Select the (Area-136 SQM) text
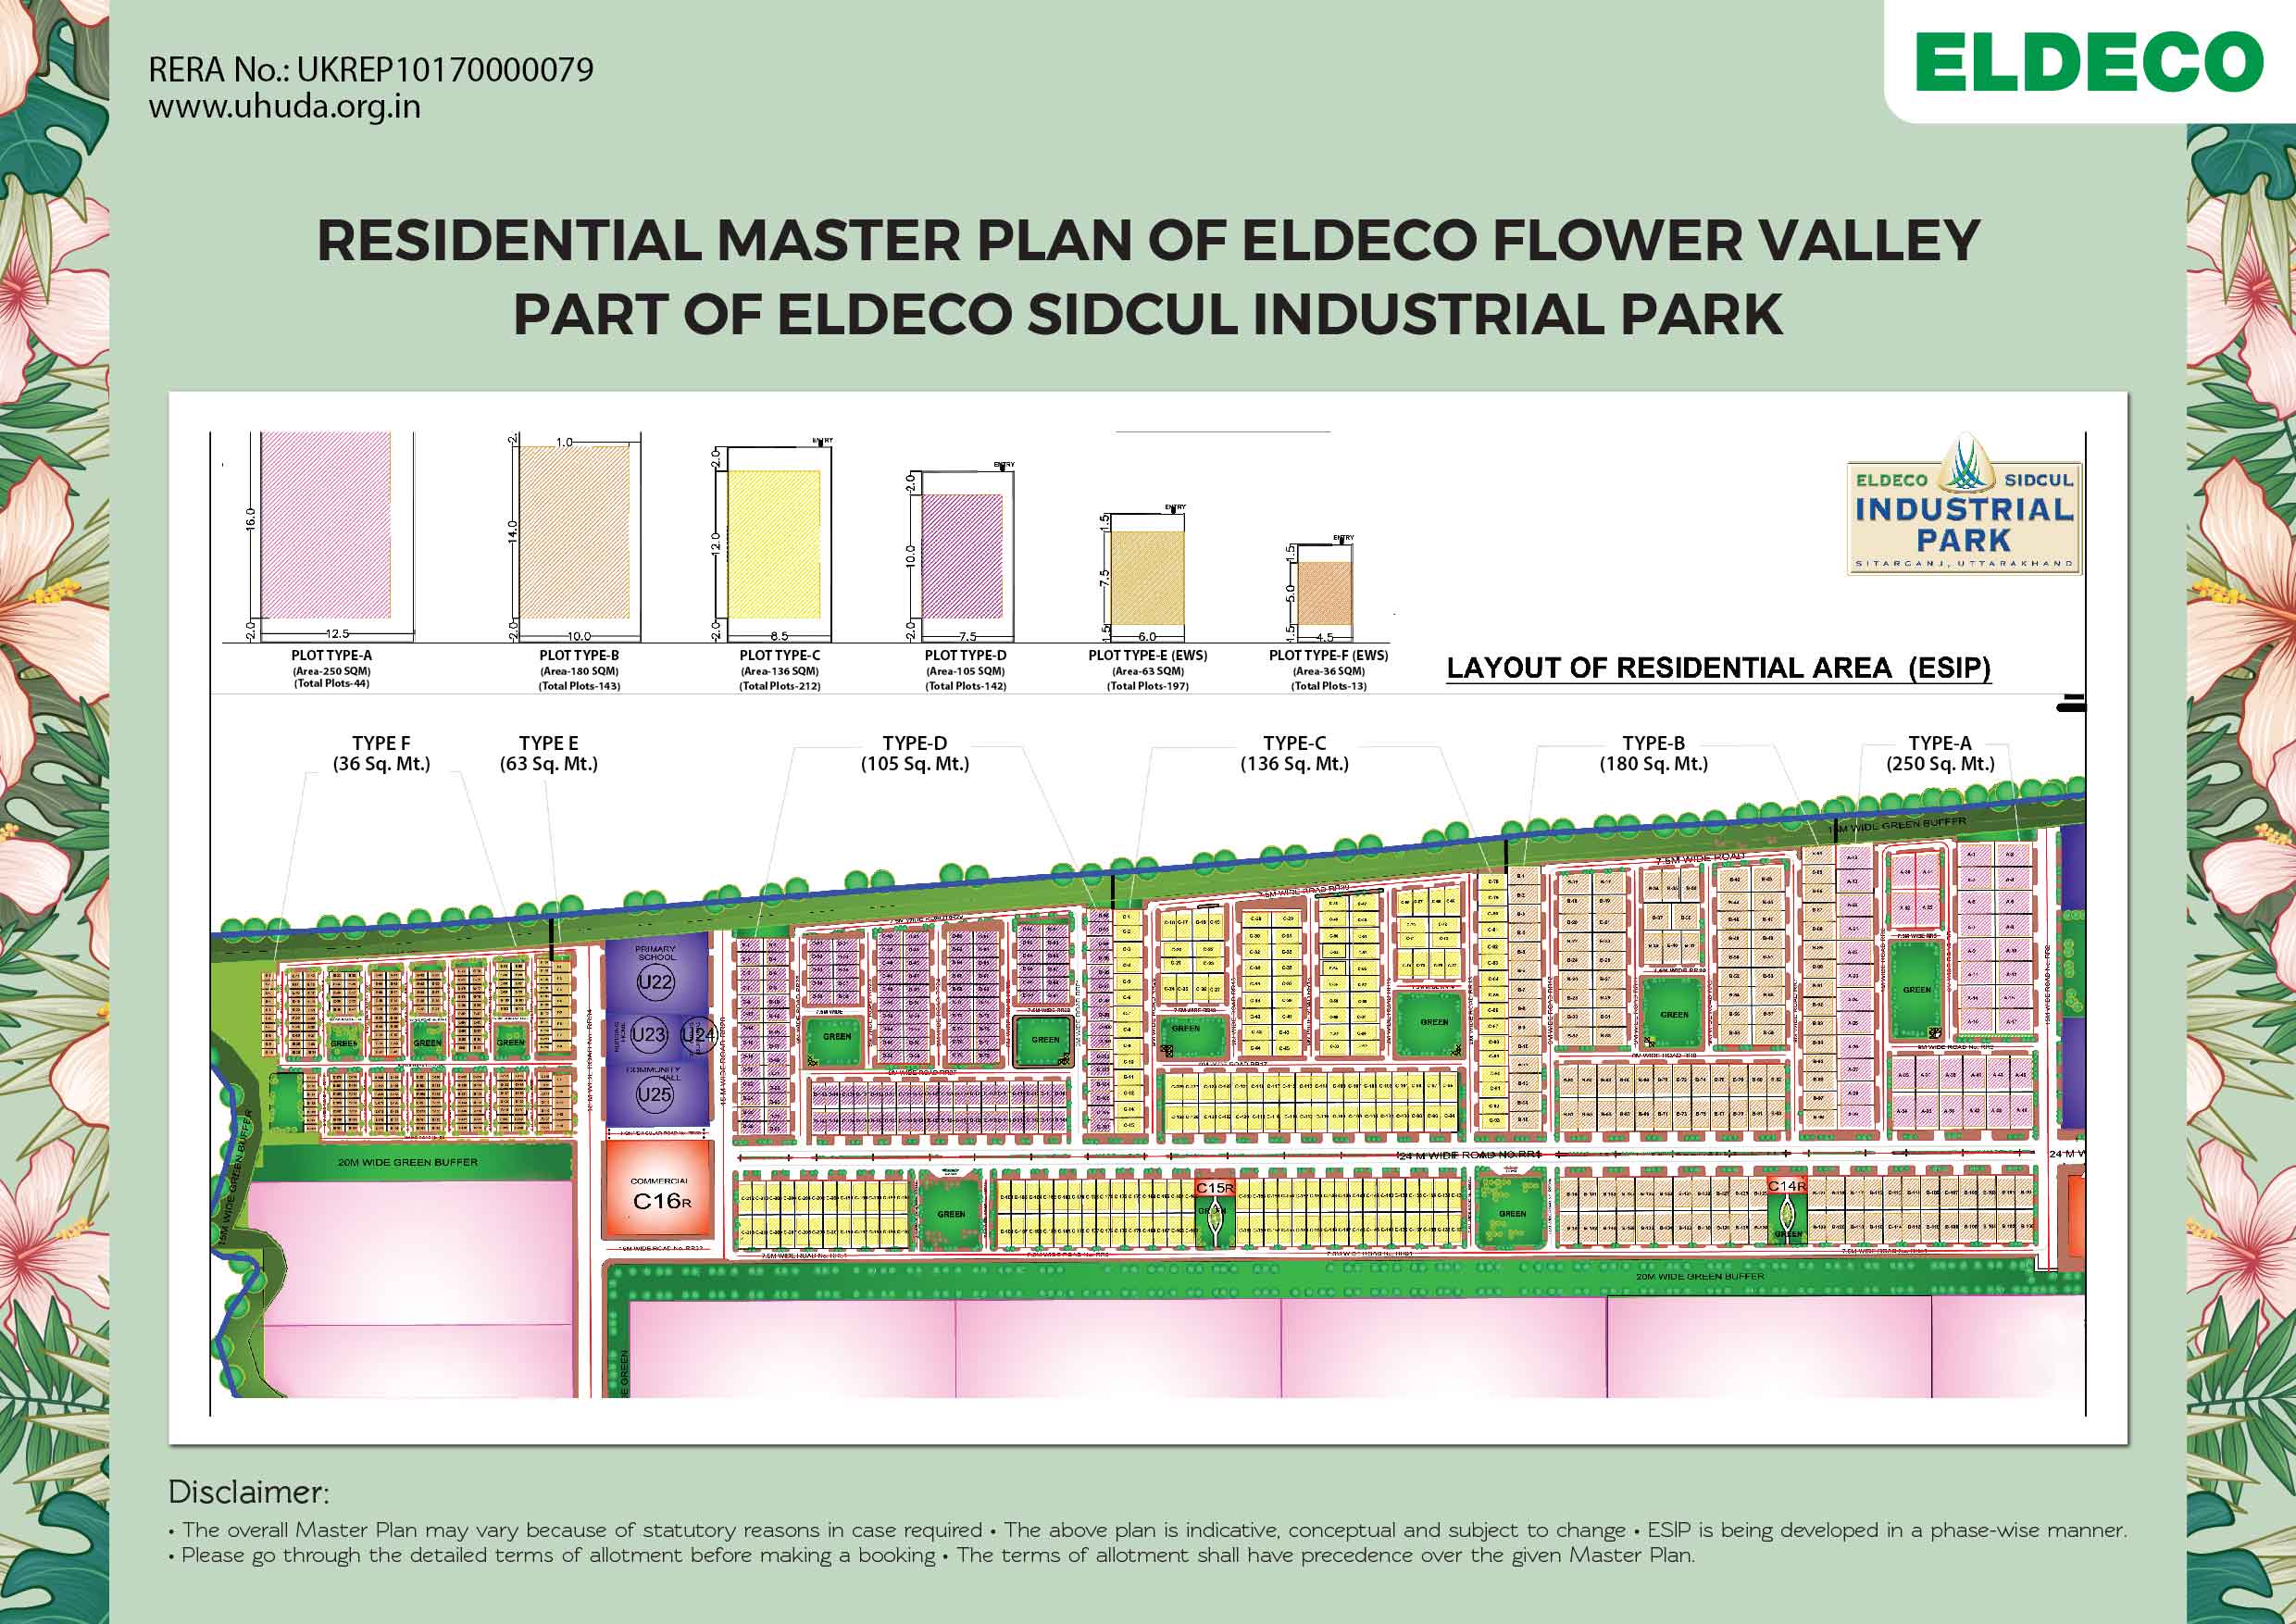 (x=780, y=671)
